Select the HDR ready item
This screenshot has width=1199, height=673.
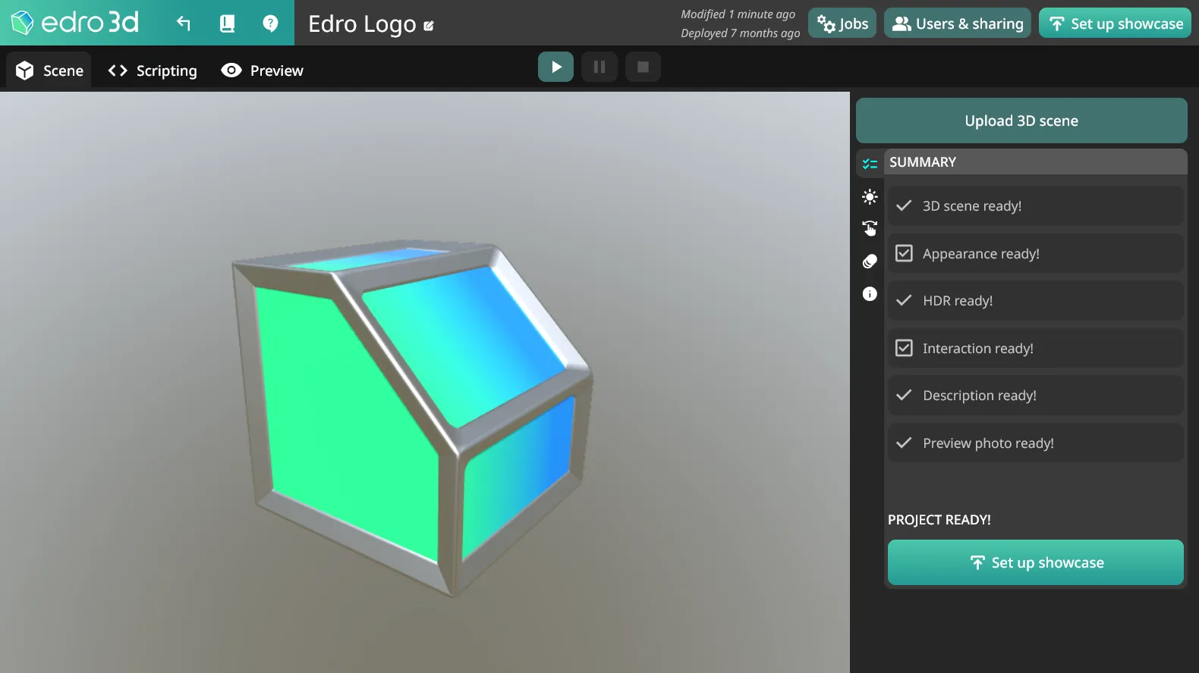(x=1036, y=301)
